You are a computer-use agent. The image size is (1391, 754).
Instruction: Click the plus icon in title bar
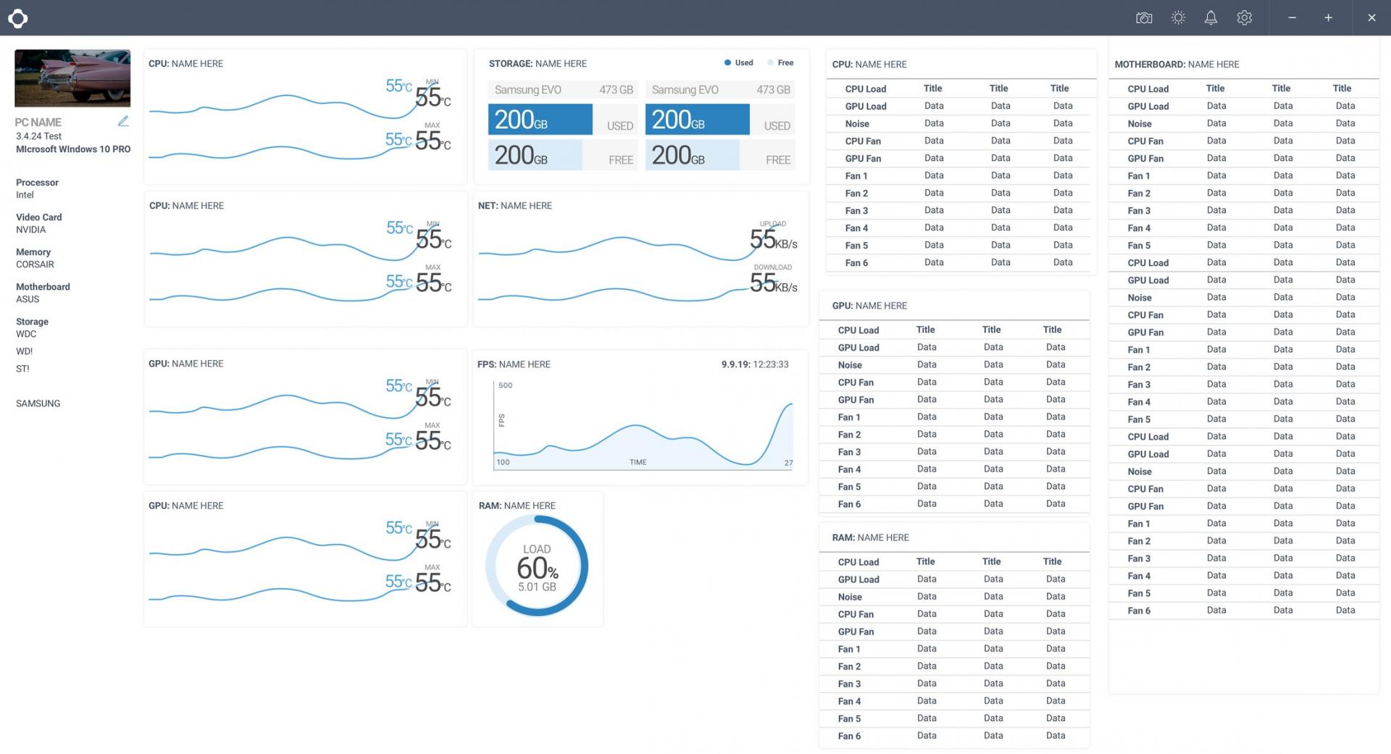pos(1328,18)
